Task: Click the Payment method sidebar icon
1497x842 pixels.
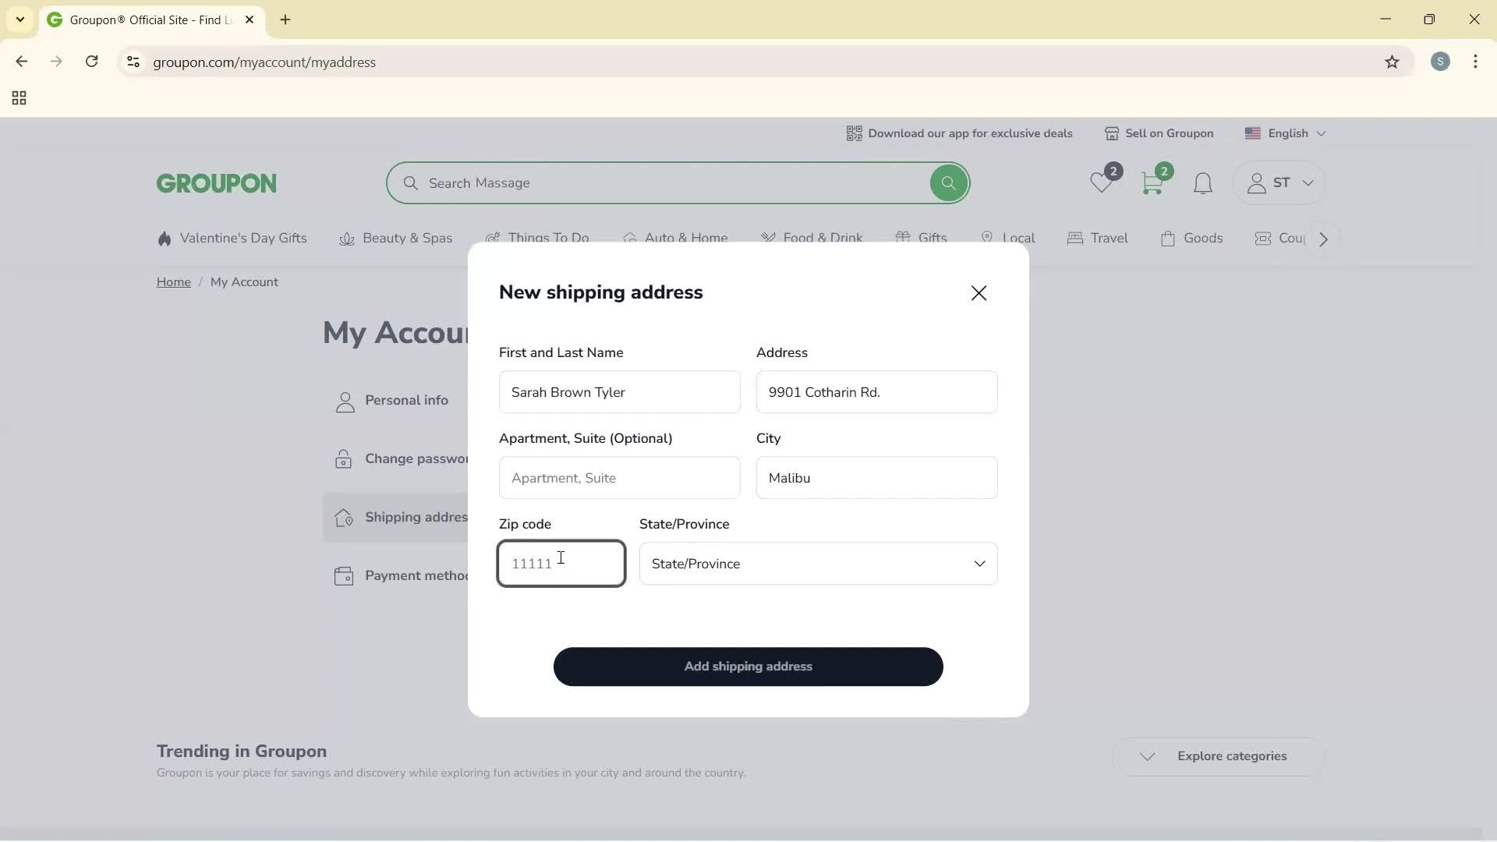Action: coord(344,575)
